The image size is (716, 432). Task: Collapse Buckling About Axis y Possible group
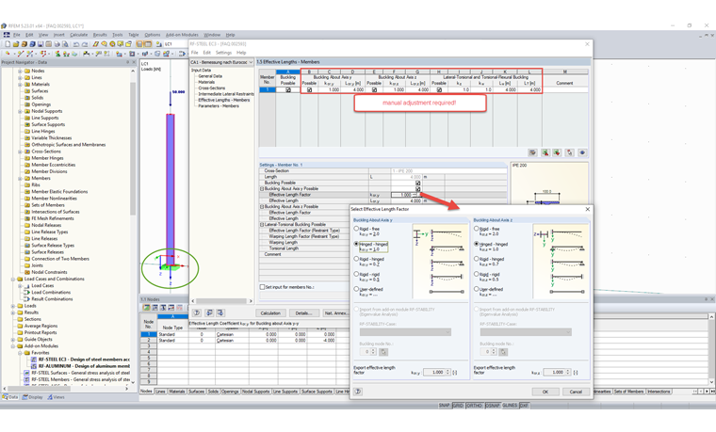(262, 188)
